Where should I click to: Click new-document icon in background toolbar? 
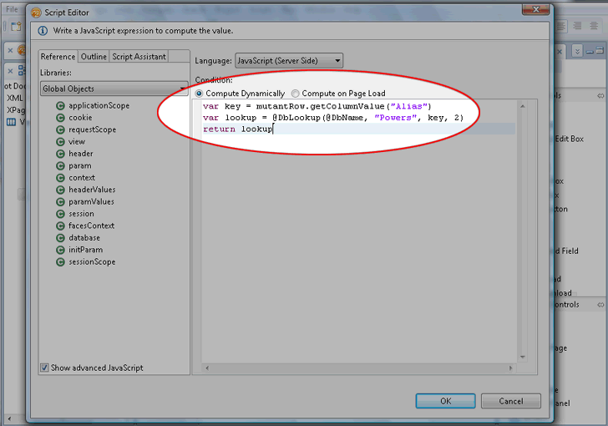point(16,27)
